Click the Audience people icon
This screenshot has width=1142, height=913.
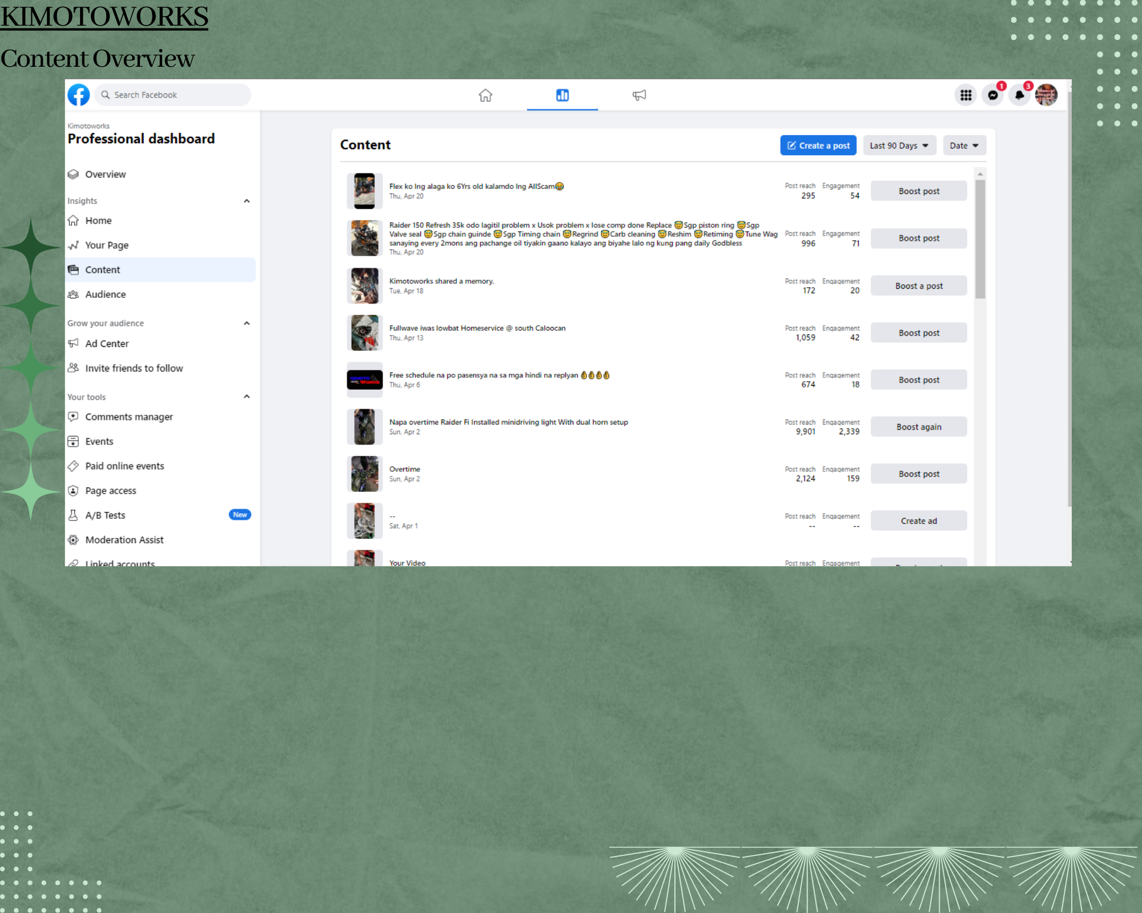point(73,294)
